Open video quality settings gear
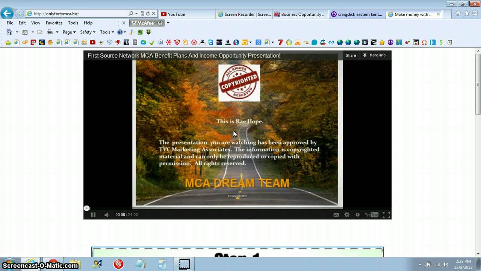Screen dimensions: 481x271 click(347, 215)
